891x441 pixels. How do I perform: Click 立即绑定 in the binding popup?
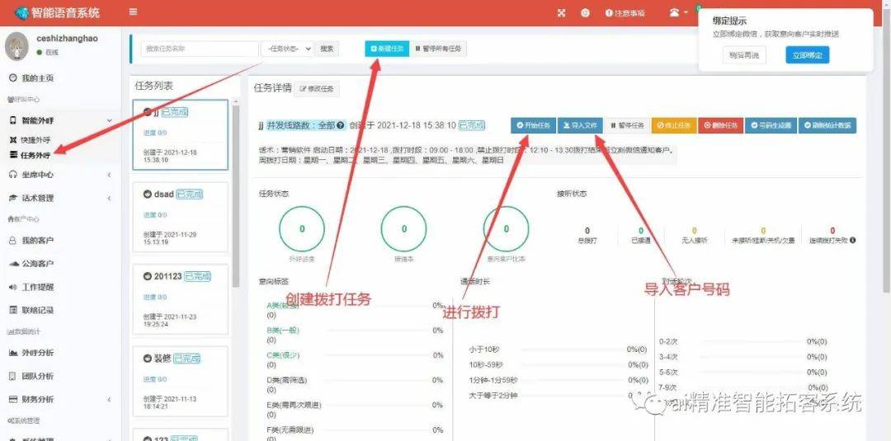(x=807, y=55)
